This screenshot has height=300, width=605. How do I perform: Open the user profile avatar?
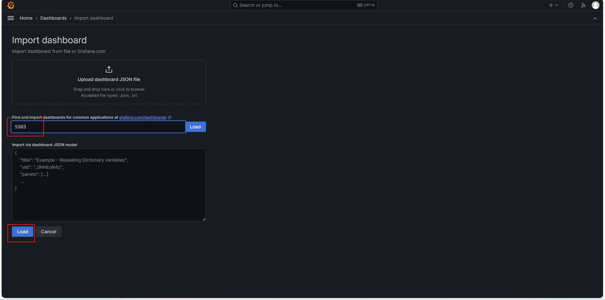point(596,5)
